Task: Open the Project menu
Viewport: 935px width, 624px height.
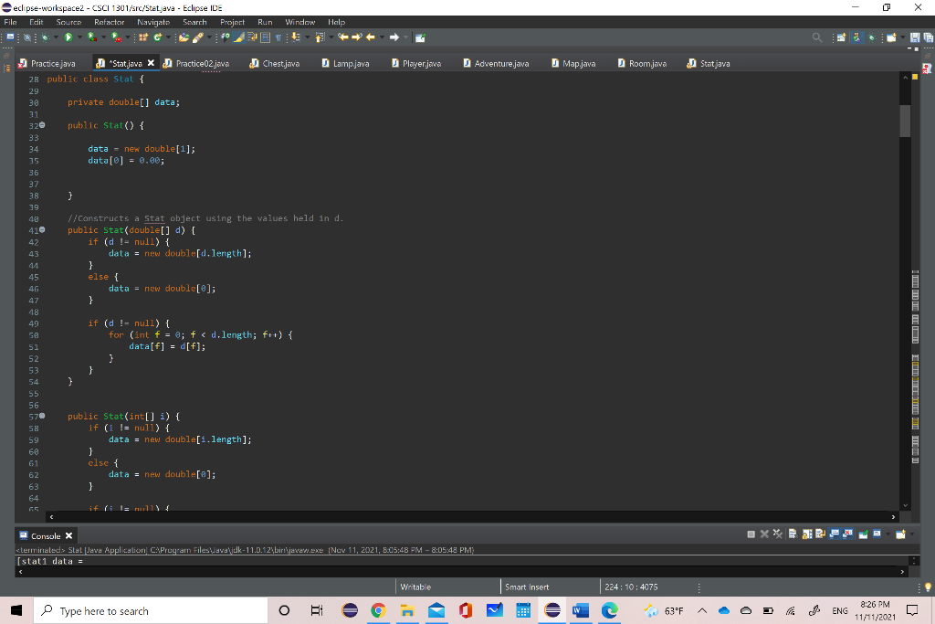Action: [x=232, y=22]
